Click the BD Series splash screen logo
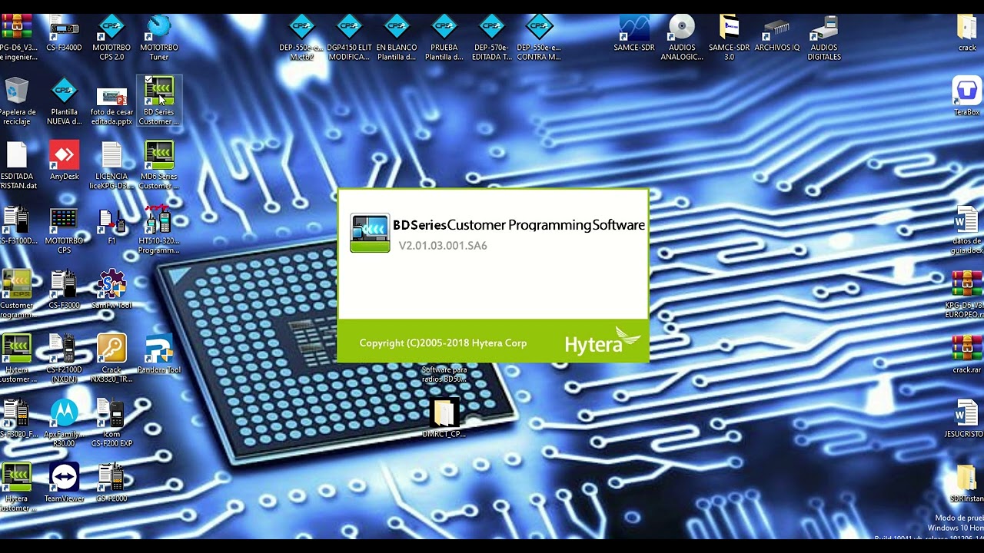 point(370,233)
